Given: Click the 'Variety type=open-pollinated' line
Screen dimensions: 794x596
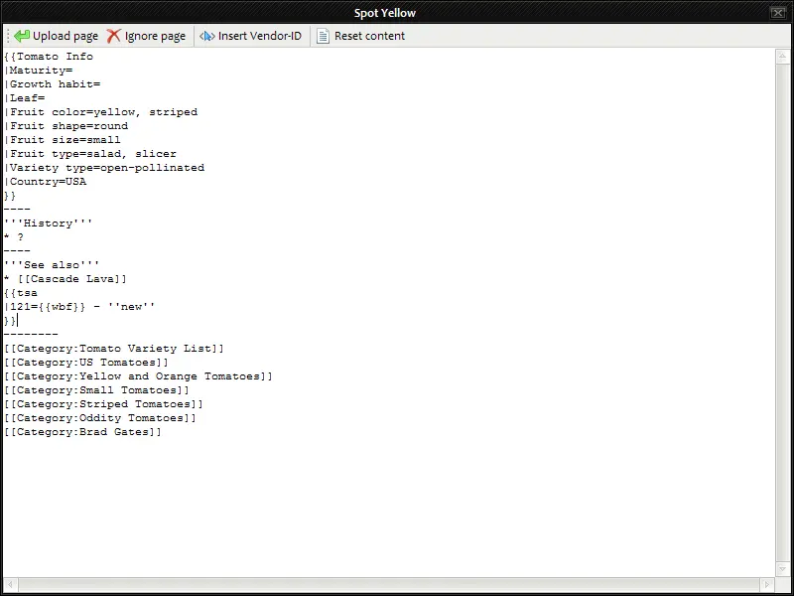Looking at the screenshot, I should [104, 168].
